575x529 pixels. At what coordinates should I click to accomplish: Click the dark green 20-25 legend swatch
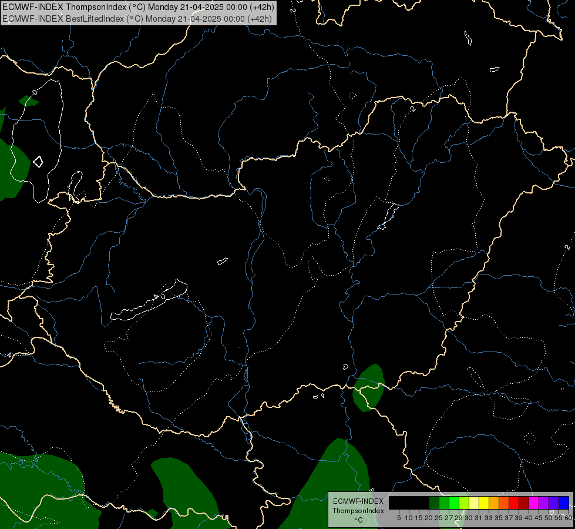tap(434, 503)
